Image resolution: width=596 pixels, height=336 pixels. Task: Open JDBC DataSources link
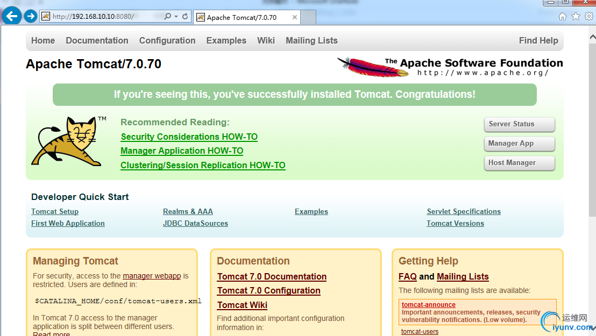click(x=195, y=224)
